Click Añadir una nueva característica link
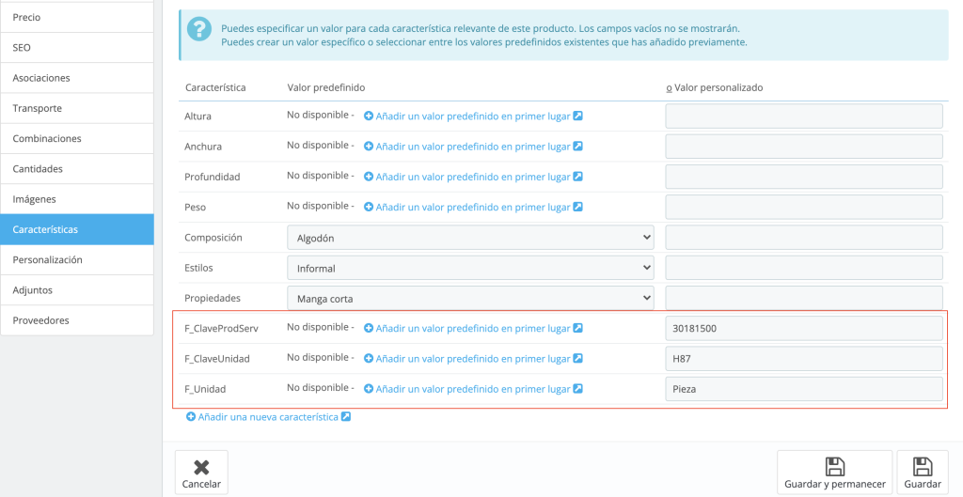 [x=268, y=416]
